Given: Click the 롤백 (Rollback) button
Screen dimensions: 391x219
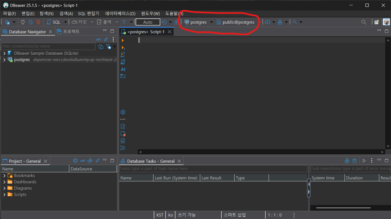Looking at the screenshot, I should pos(104,22).
